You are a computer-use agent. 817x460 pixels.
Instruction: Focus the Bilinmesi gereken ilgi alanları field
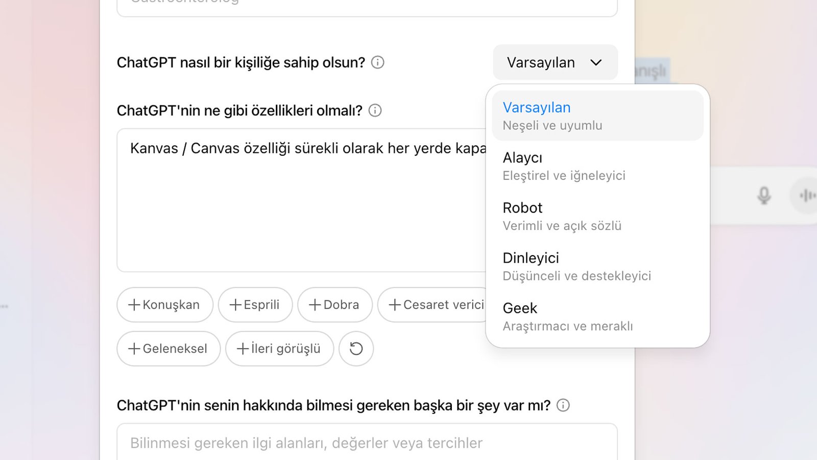(367, 443)
